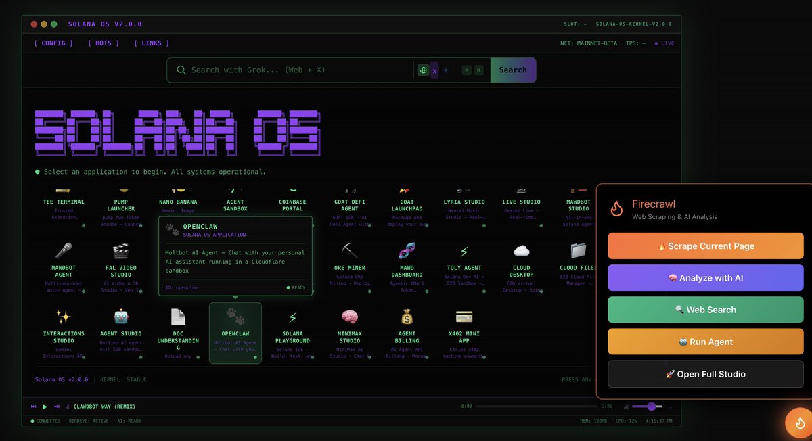The width and height of the screenshot is (812, 441).
Task: Click the purple Search button
Action: [x=513, y=70]
